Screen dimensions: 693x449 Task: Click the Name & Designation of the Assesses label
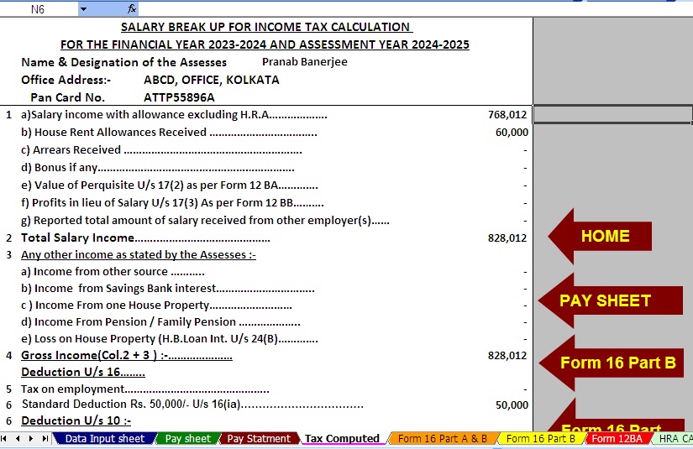(123, 62)
